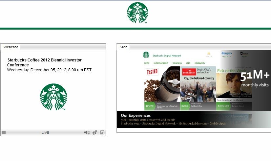
Task: Click COMMUNITY in the slide navigation
Action: point(200,63)
